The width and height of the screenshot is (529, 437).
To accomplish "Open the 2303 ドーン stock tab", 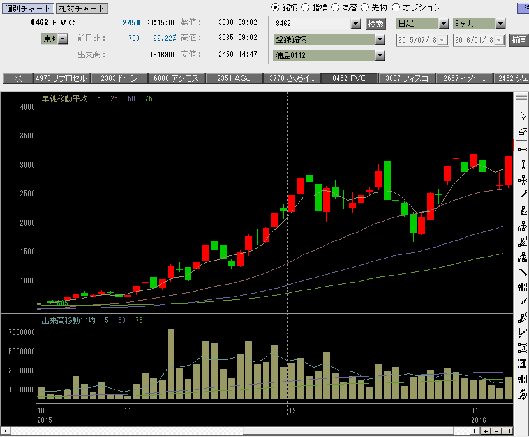I will (x=119, y=78).
